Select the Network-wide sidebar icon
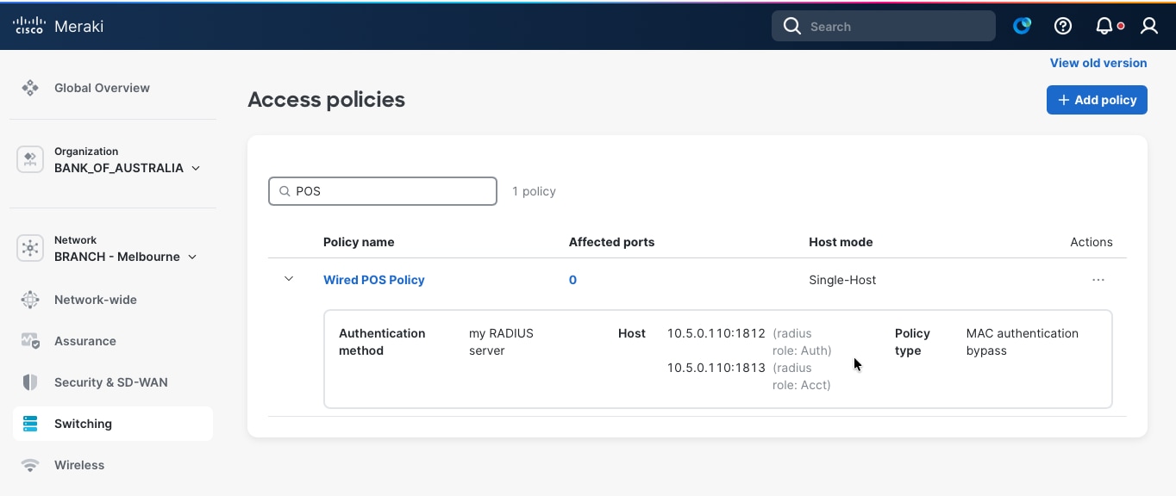 coord(29,299)
